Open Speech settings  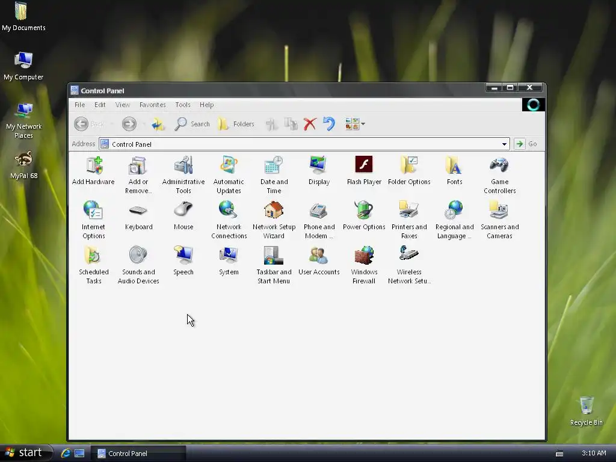point(183,261)
